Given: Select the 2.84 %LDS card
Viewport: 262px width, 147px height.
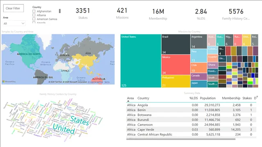Looking at the screenshot, I should pyautogui.click(x=201, y=14).
